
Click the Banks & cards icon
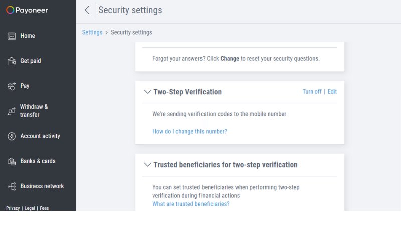tap(12, 161)
